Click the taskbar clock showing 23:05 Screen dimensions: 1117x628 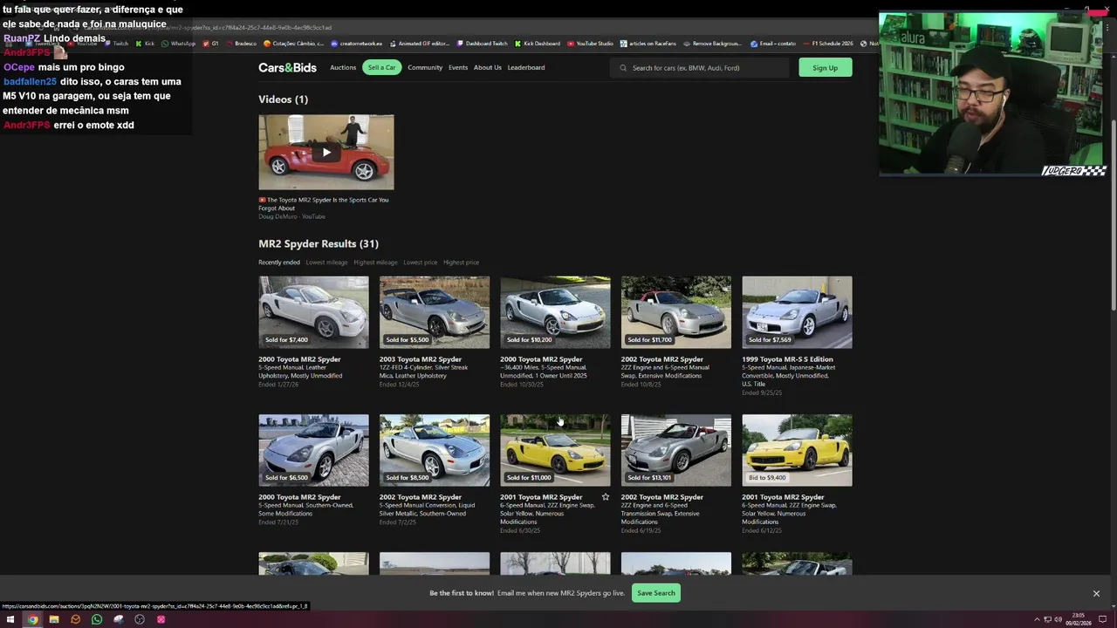point(1079,620)
